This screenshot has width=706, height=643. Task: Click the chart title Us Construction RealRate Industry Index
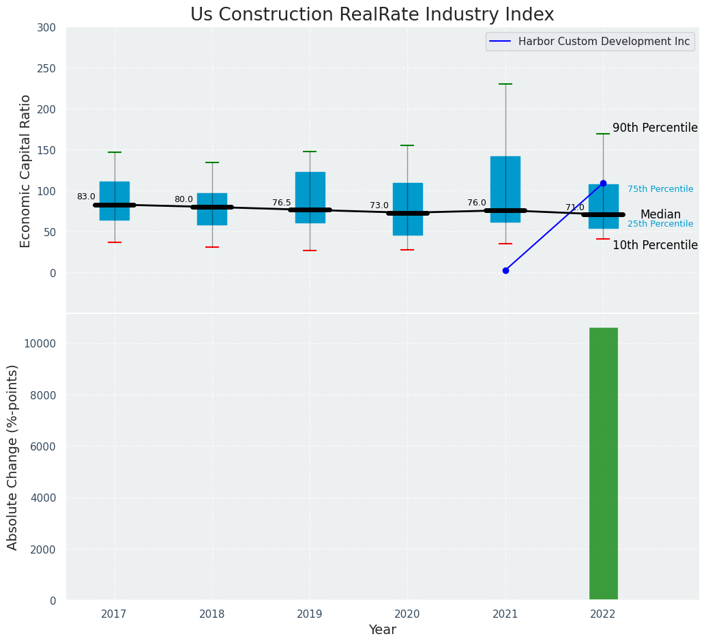coord(372,15)
